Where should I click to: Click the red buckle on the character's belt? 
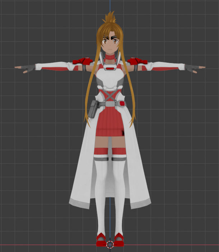(x=122, y=103)
